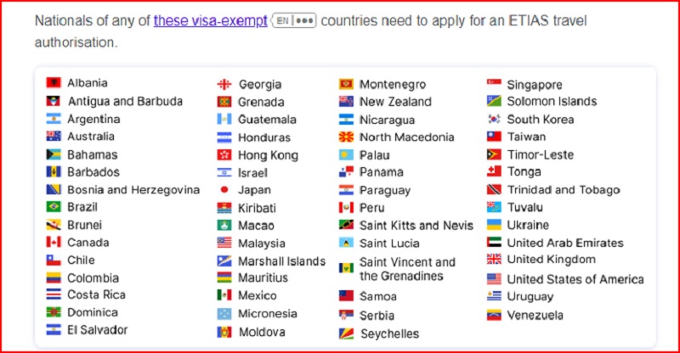Click the Ukraine flag icon
The height and width of the screenshot is (353, 680).
tap(494, 225)
